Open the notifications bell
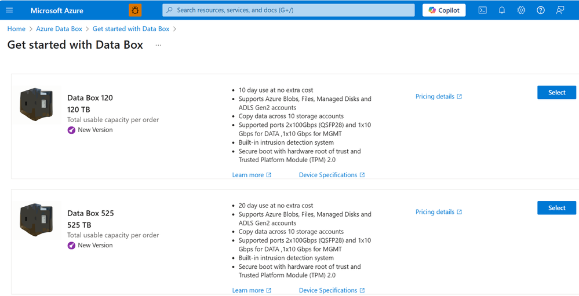 502,10
